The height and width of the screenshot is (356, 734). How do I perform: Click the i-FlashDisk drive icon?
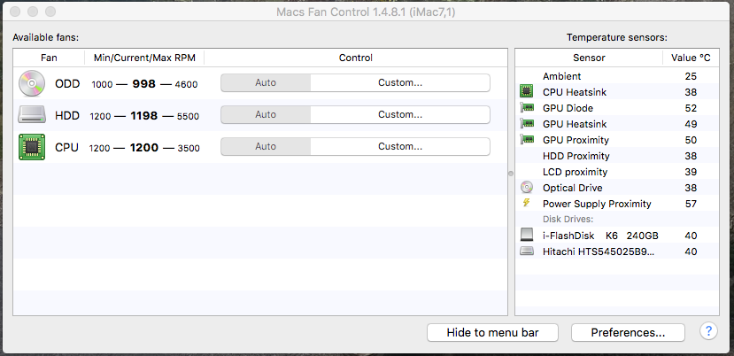[x=527, y=236]
